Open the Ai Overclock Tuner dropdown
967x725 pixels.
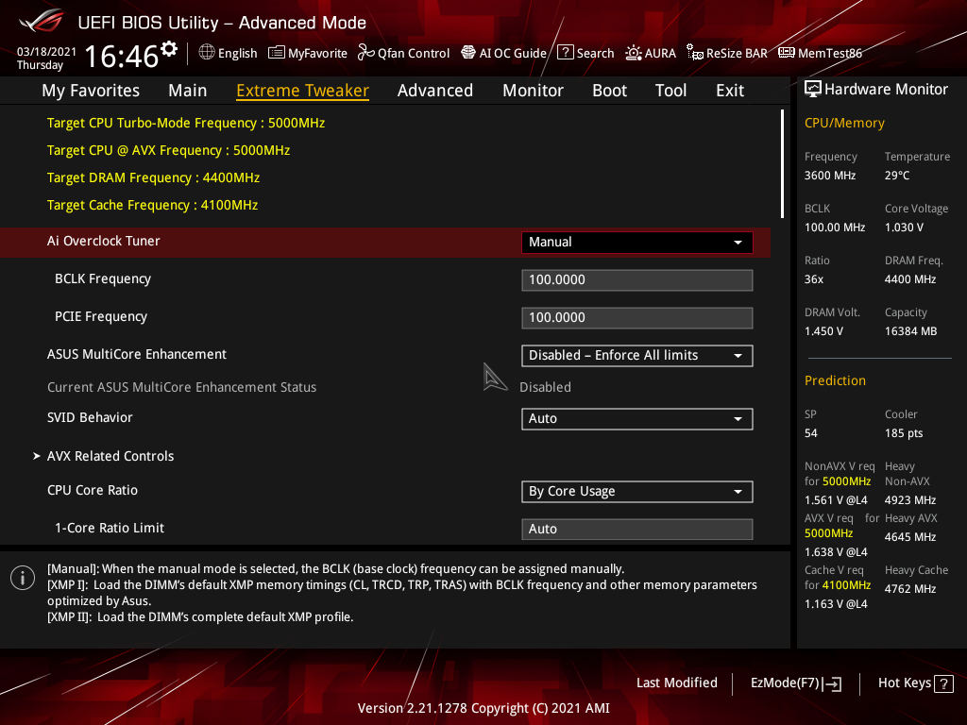[637, 243]
